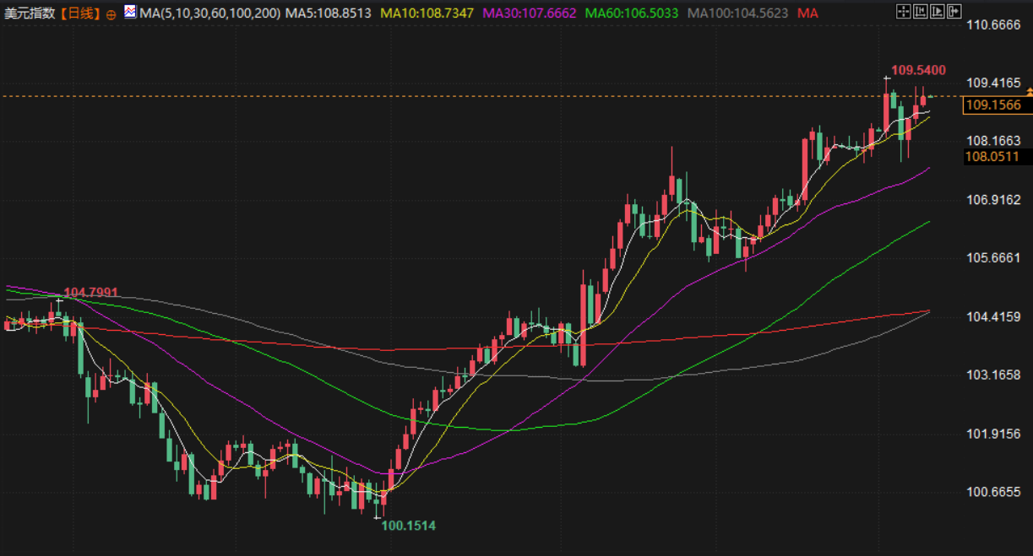Click the highlighted 108.0511 price axis label
The height and width of the screenshot is (556, 1033).
click(x=992, y=157)
